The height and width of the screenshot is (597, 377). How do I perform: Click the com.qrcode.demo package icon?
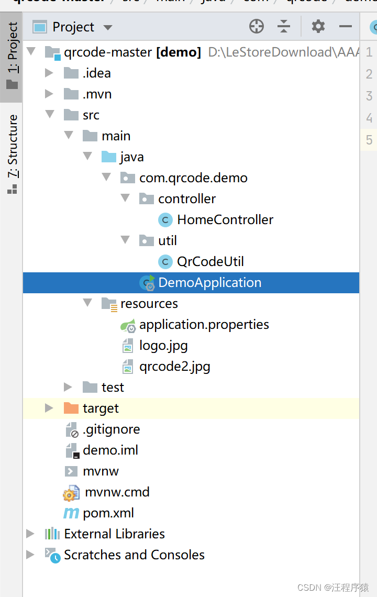click(128, 178)
